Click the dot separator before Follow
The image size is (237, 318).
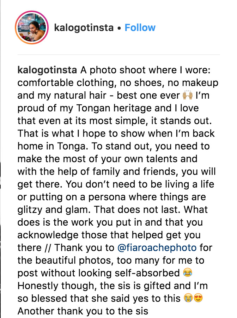[119, 29]
